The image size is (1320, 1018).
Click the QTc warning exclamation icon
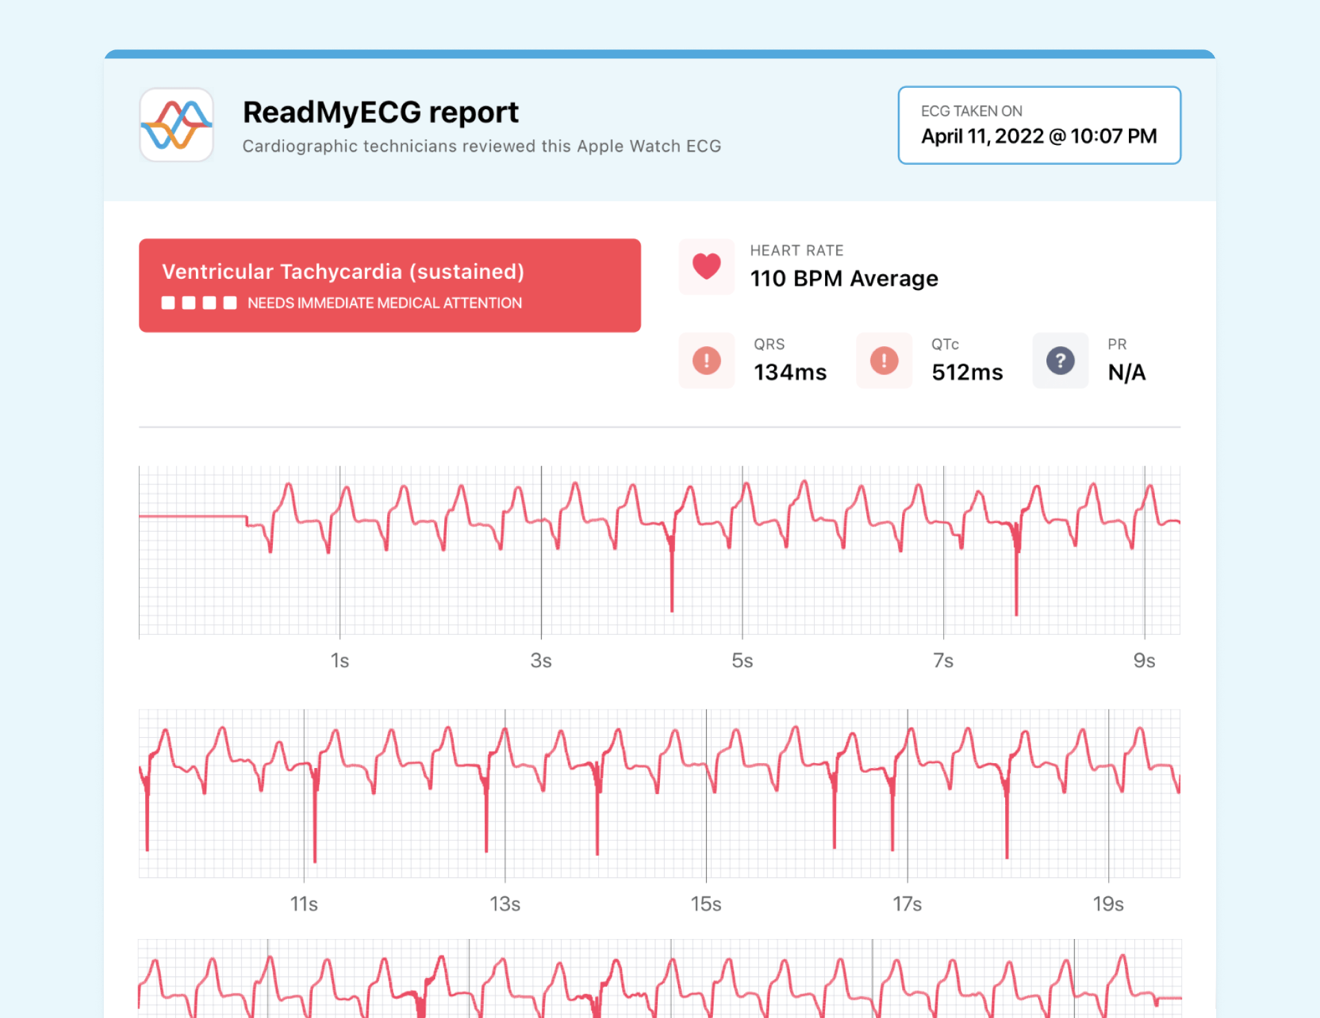[884, 361]
